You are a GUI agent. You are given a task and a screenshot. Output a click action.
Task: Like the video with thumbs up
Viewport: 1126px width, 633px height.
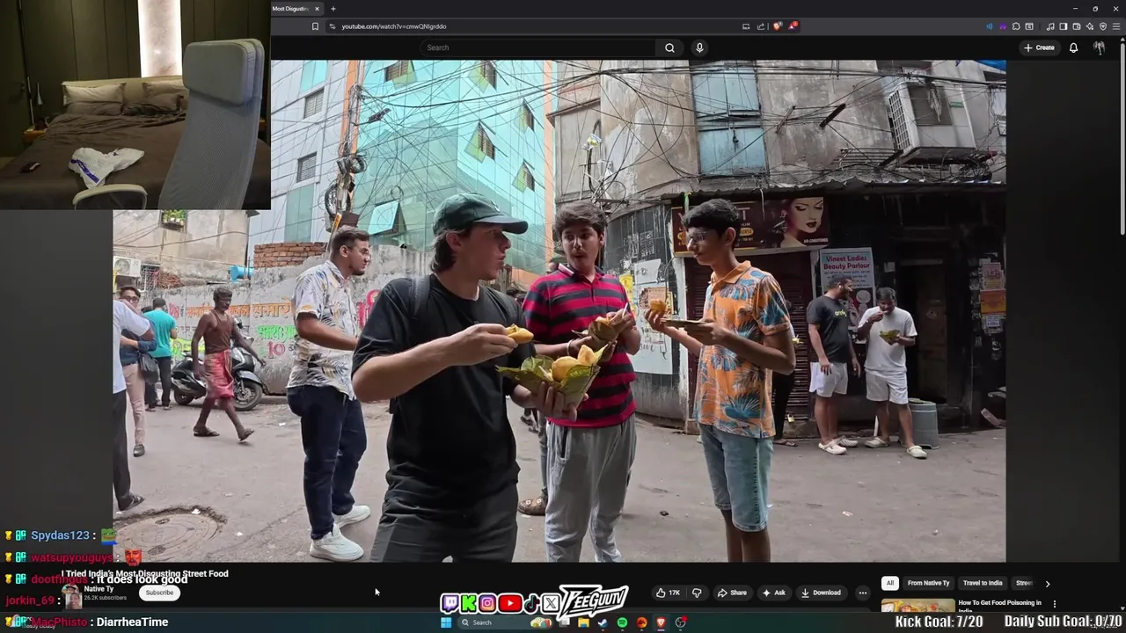pos(668,593)
